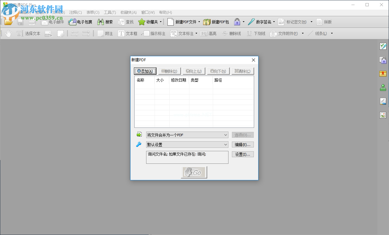
Task: Select the Hand tool
Action: (8, 33)
